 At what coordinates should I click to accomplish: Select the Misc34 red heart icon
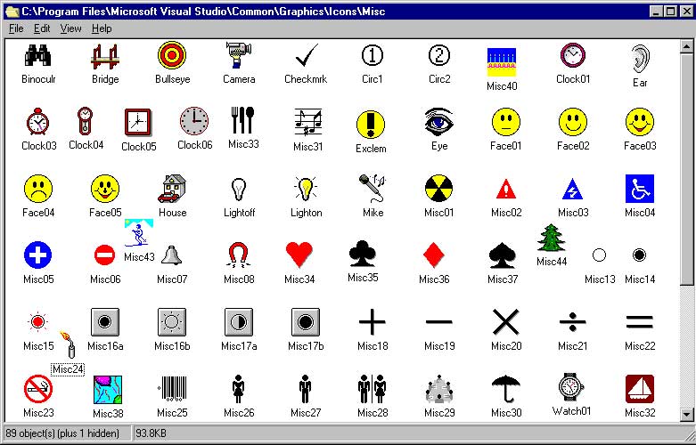(299, 255)
